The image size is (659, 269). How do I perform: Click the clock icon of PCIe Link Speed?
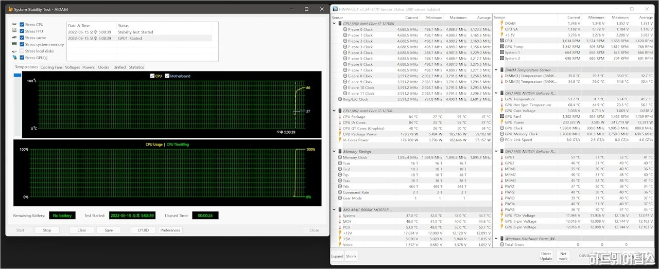[x=502, y=140]
